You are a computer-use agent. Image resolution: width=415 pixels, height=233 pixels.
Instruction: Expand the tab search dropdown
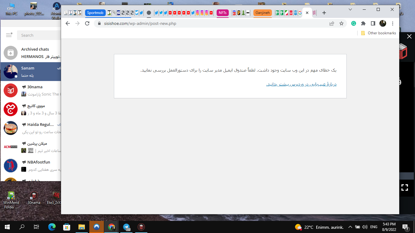350,9
